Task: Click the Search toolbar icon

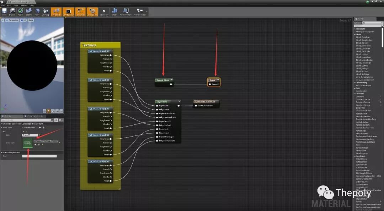Action: tap(29, 12)
